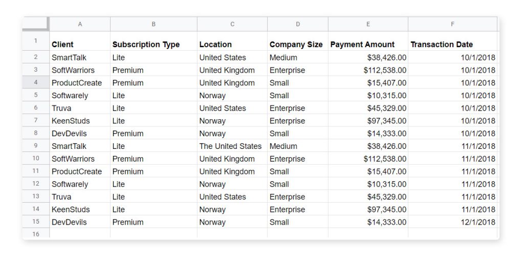Select column D header
Image resolution: width=524 pixels, height=262 pixels.
[x=298, y=24]
